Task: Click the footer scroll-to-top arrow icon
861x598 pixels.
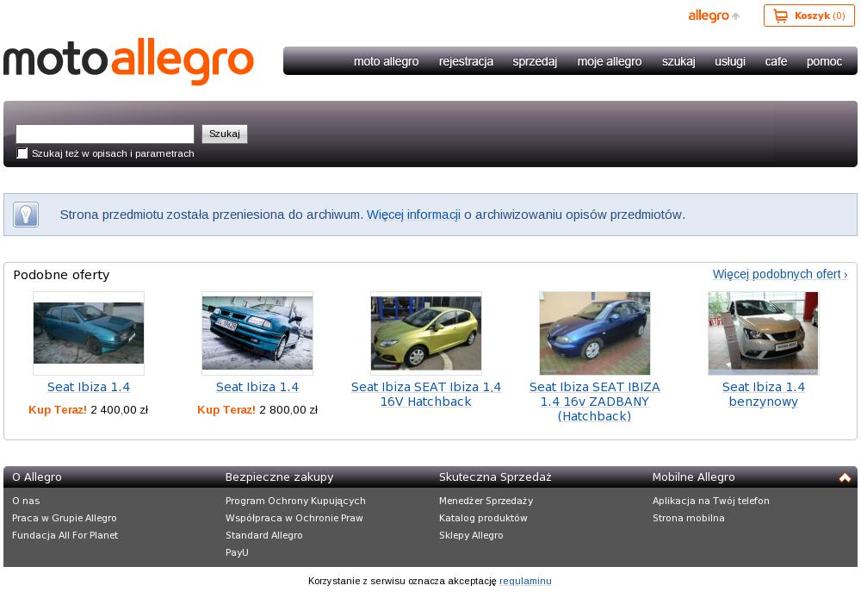Action: 845,477
